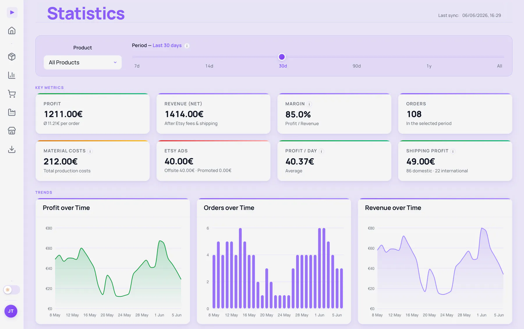524x329 pixels.
Task: Click the play-arrow logo in the sidebar
Action: point(12,13)
